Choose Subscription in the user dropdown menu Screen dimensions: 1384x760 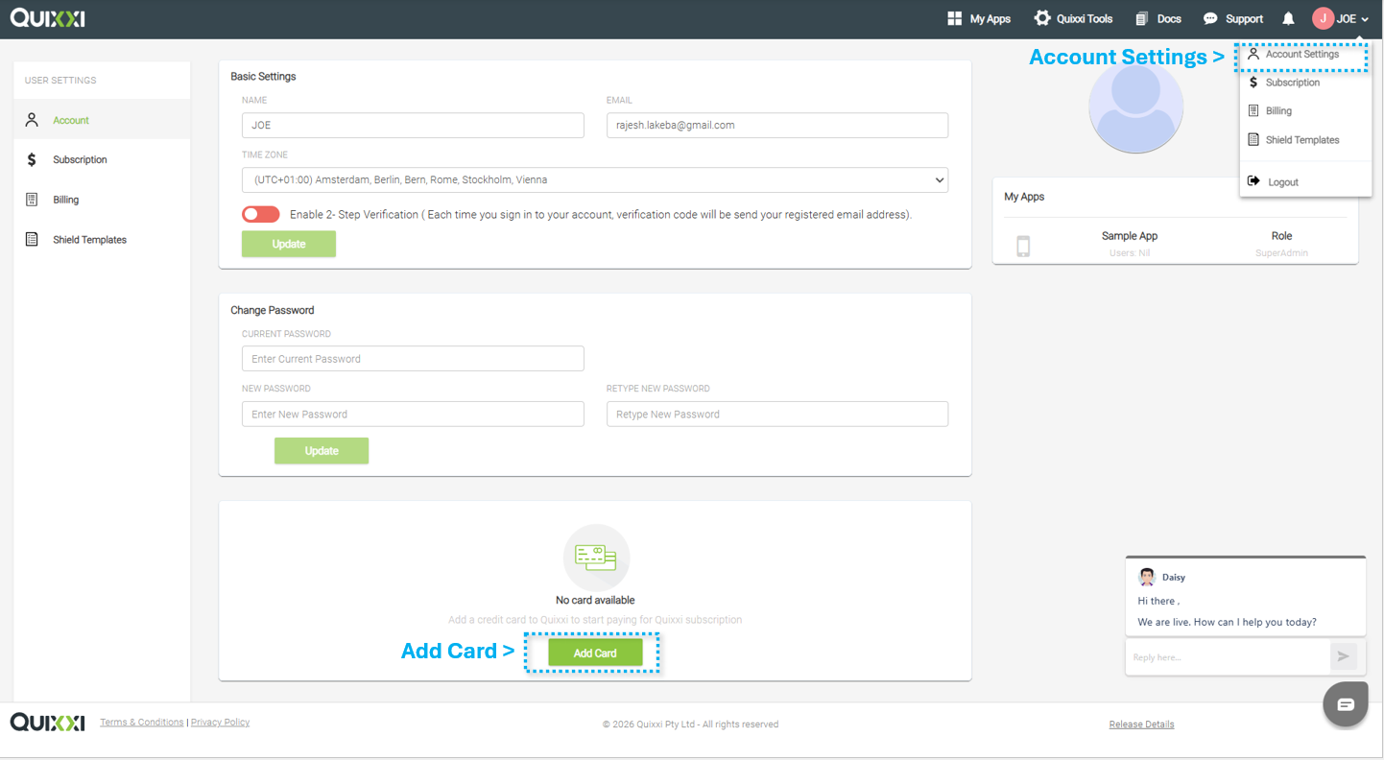[x=1292, y=83]
